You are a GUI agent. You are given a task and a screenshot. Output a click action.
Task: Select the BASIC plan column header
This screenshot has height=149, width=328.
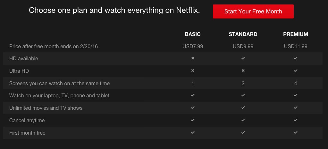[193, 34]
